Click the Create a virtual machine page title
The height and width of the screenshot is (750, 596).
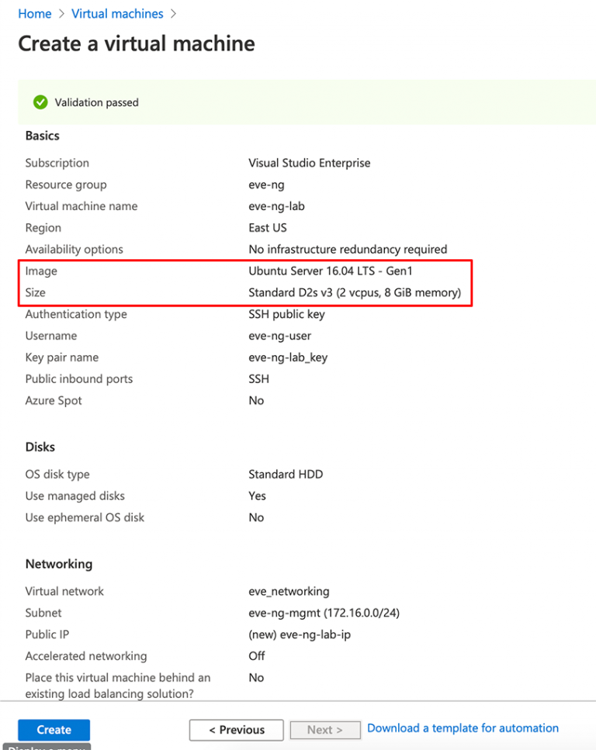click(x=136, y=43)
